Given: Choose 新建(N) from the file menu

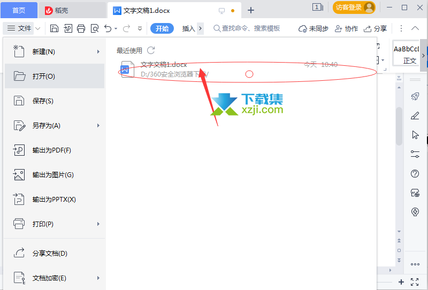Looking at the screenshot, I should tap(55, 51).
